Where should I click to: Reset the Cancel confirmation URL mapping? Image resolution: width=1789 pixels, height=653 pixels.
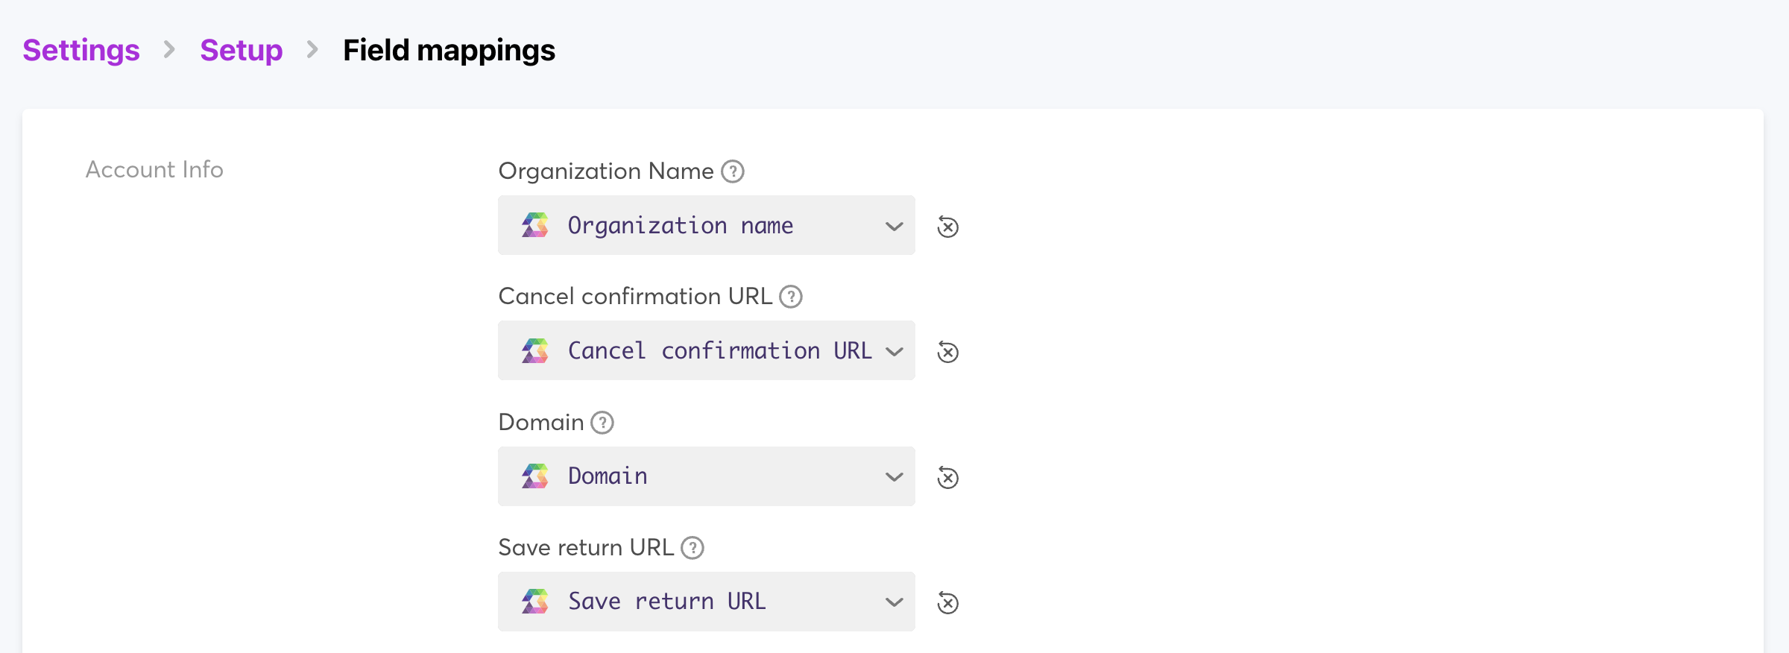point(947,352)
